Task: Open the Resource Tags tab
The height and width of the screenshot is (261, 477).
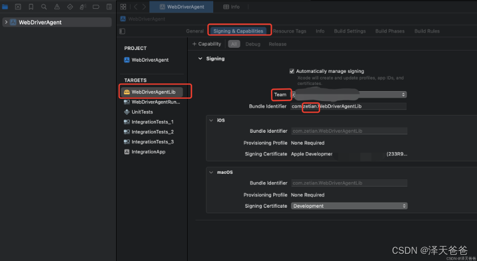Action: pyautogui.click(x=289, y=31)
